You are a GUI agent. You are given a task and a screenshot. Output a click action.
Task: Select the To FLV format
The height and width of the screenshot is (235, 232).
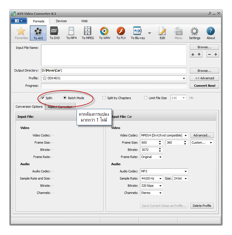[121, 33]
